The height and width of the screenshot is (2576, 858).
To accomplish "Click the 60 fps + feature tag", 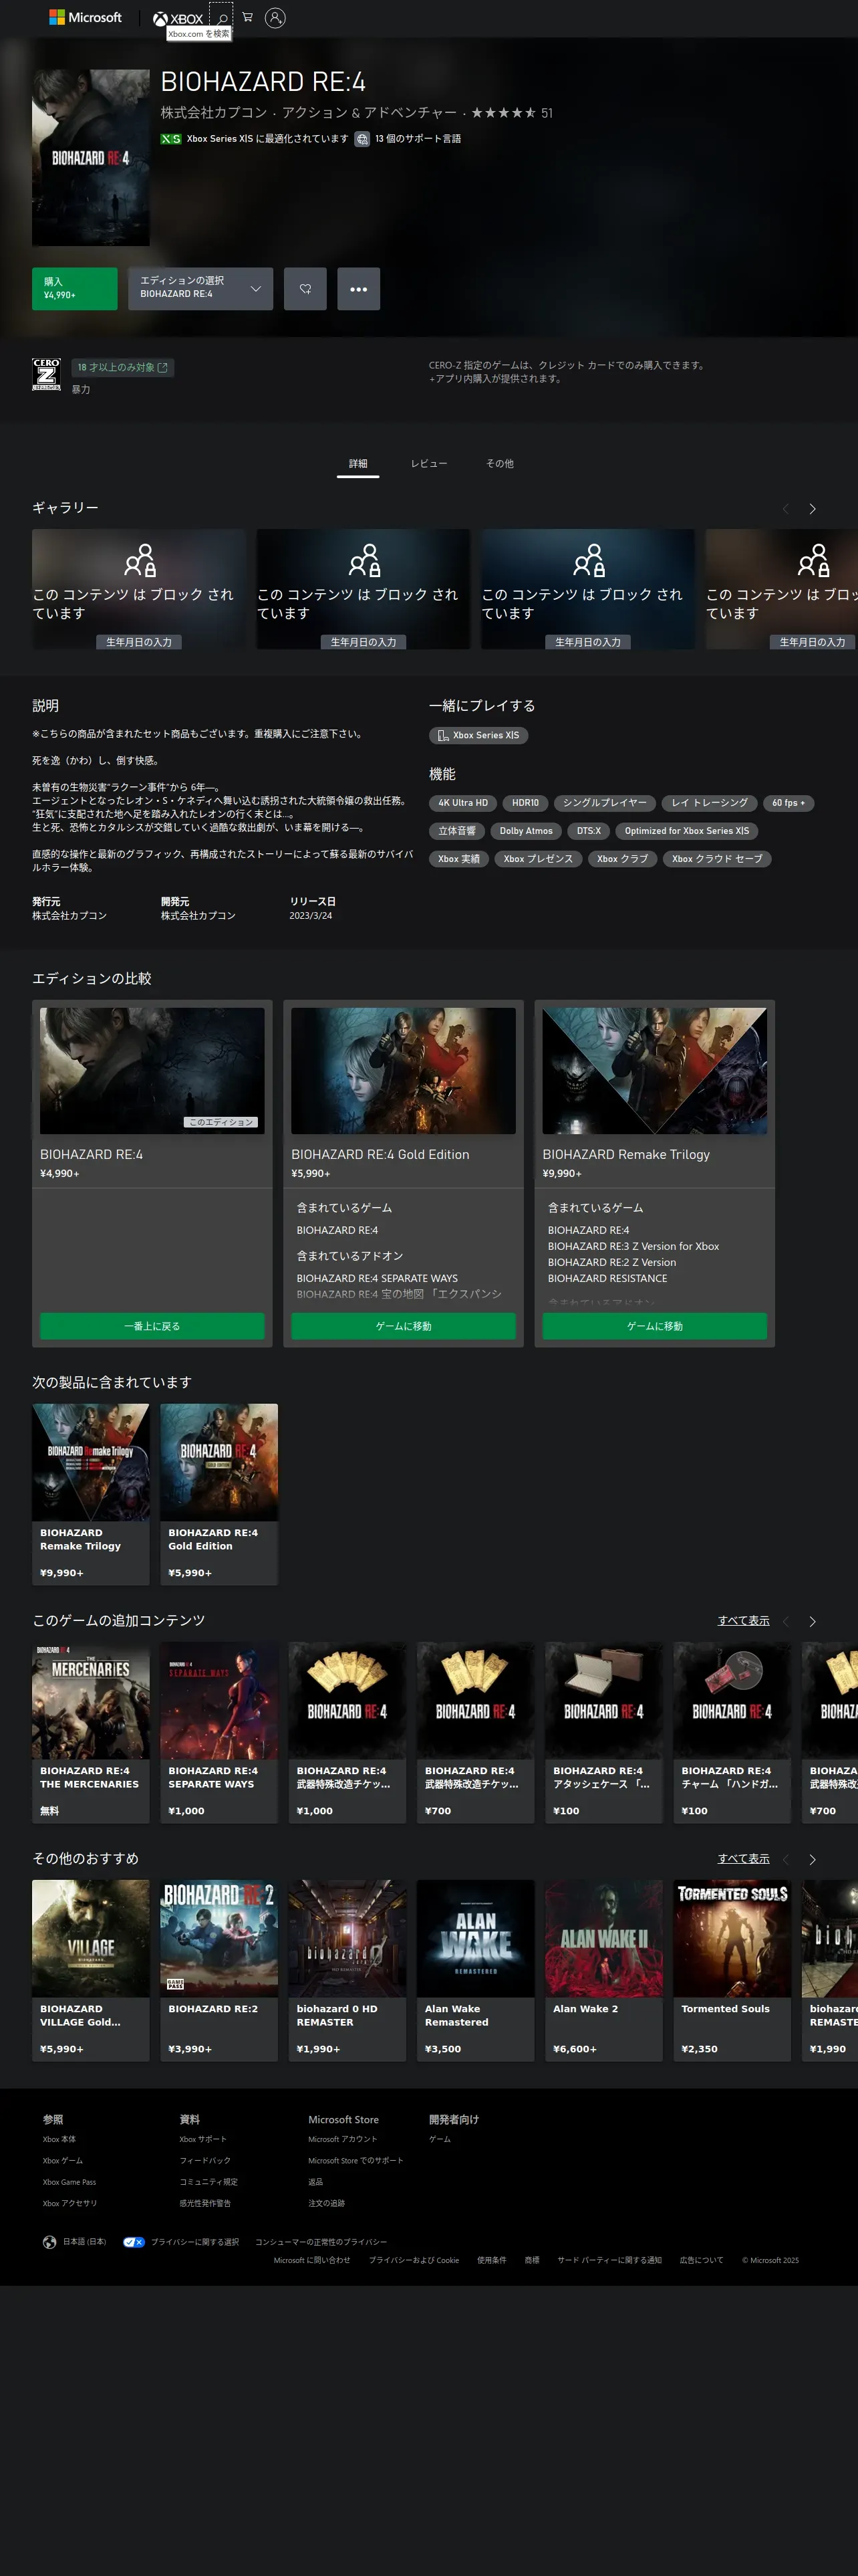I will tap(788, 803).
